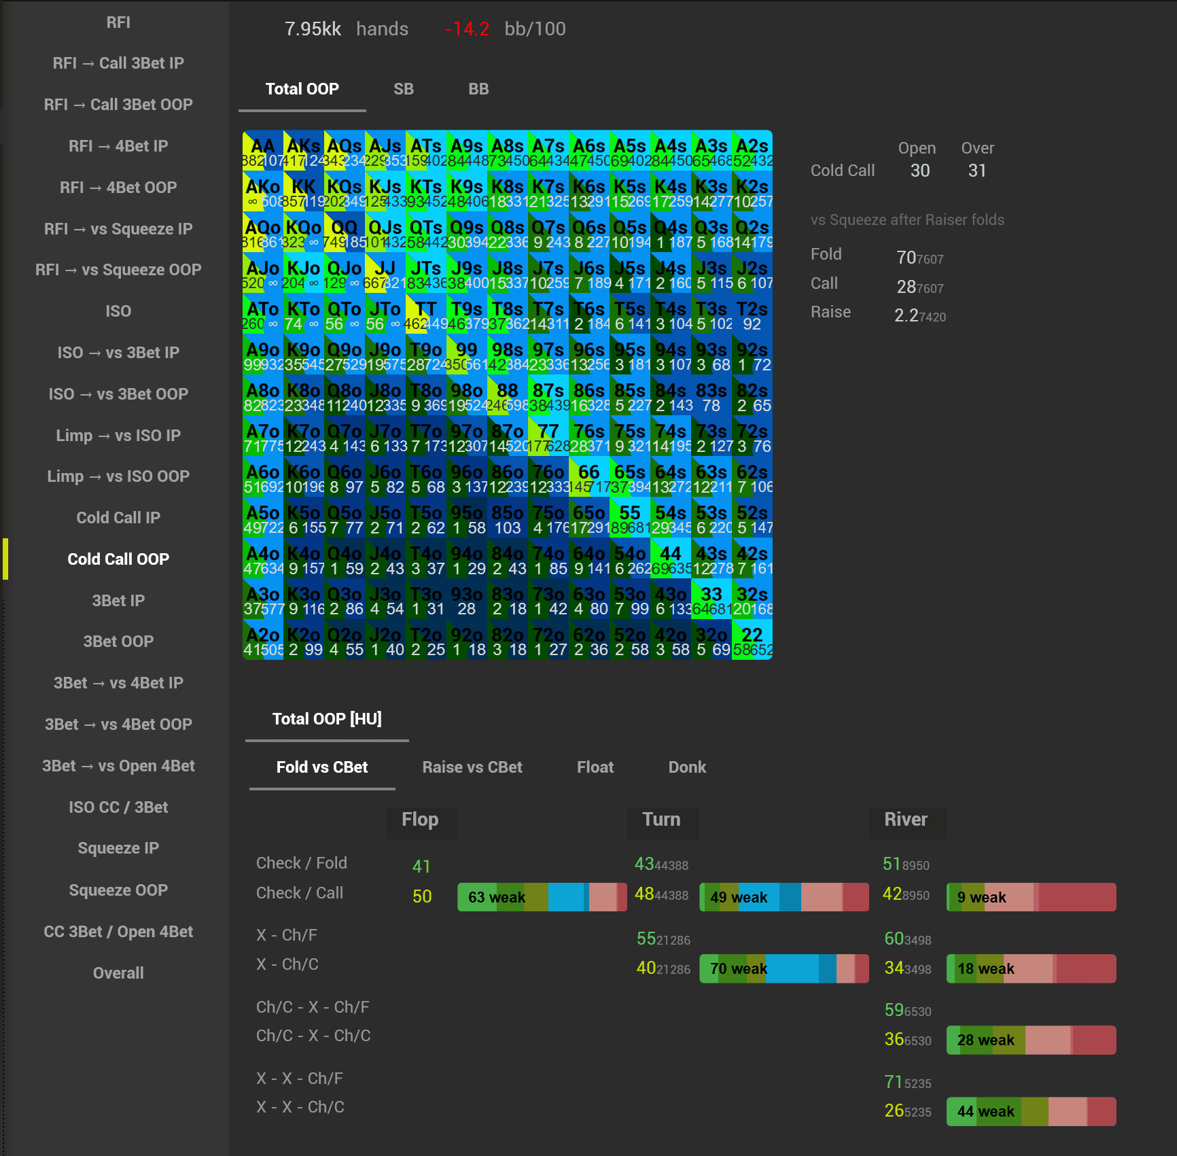Open the RFI section in sidebar

[118, 22]
